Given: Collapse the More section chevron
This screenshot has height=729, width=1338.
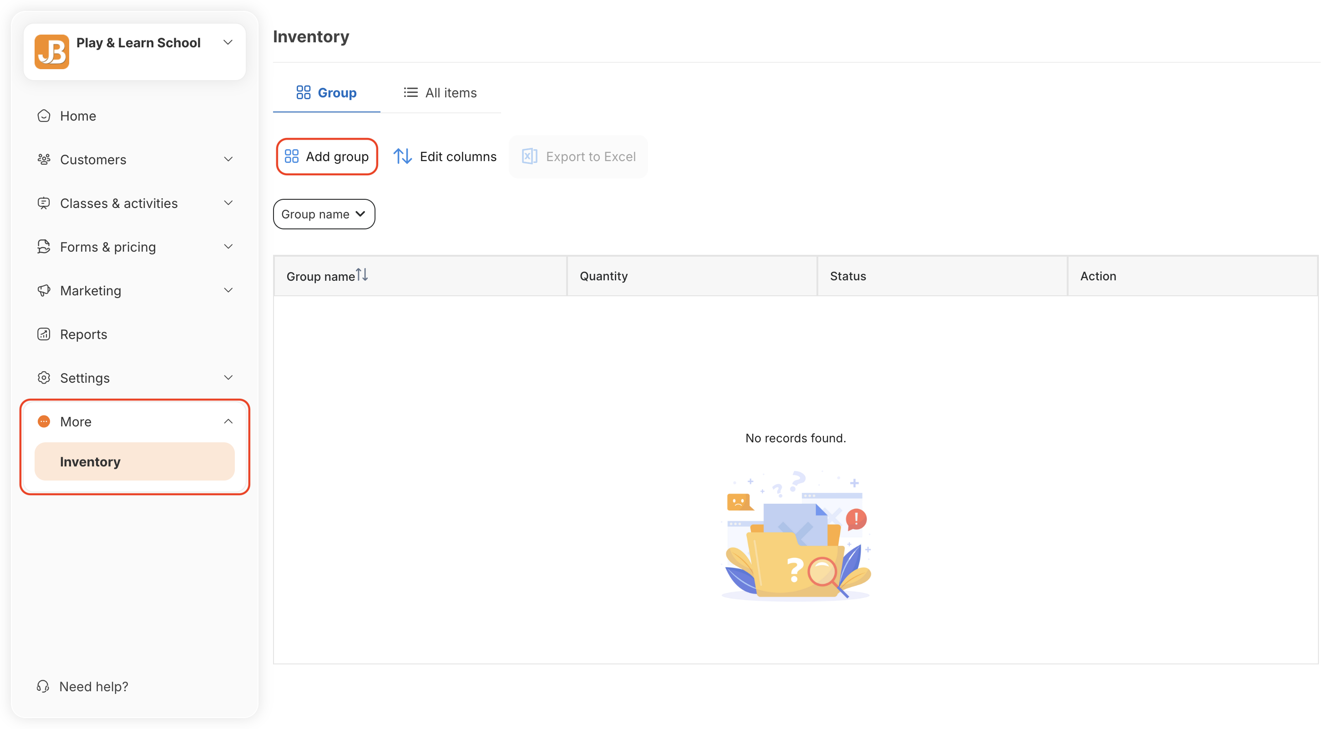Looking at the screenshot, I should coord(228,421).
